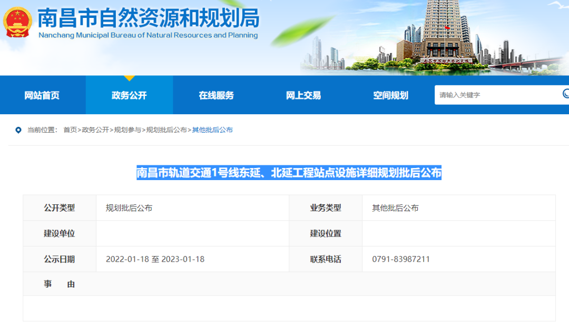569x336 pixels.
Task: Click the 南昌市自然资源和规划局 site title
Action: tap(148, 19)
